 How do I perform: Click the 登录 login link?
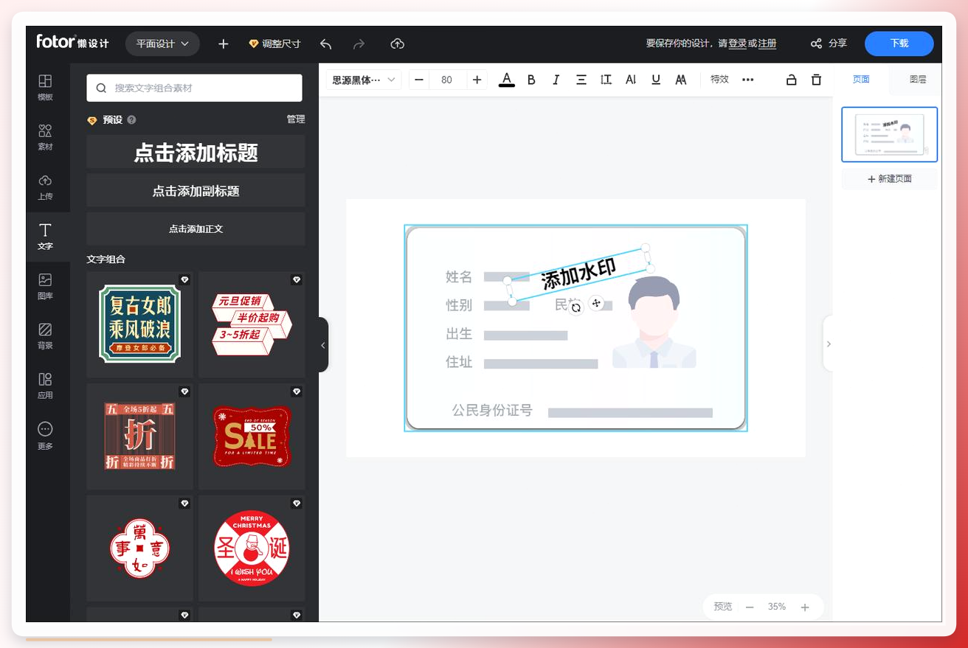(x=737, y=44)
